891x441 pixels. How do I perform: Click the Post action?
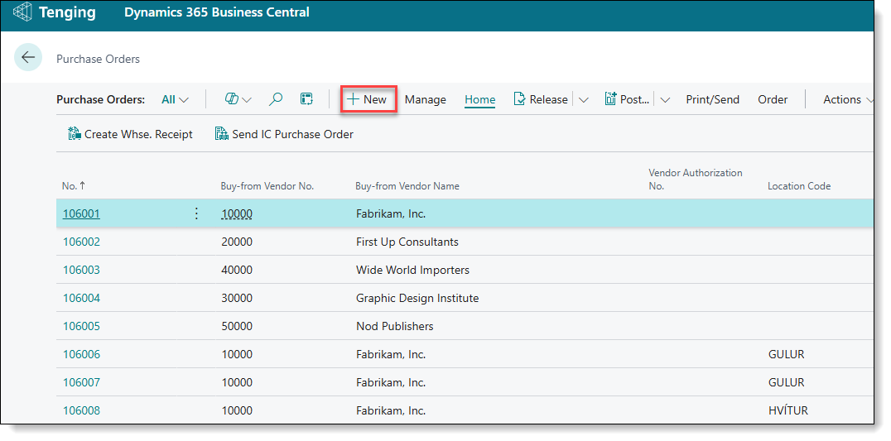click(628, 99)
